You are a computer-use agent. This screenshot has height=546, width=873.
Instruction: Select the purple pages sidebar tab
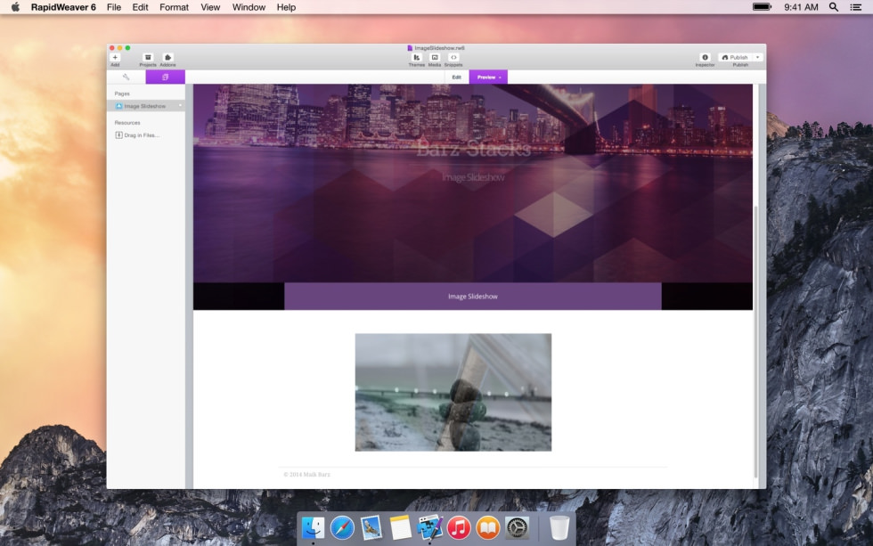pos(166,77)
